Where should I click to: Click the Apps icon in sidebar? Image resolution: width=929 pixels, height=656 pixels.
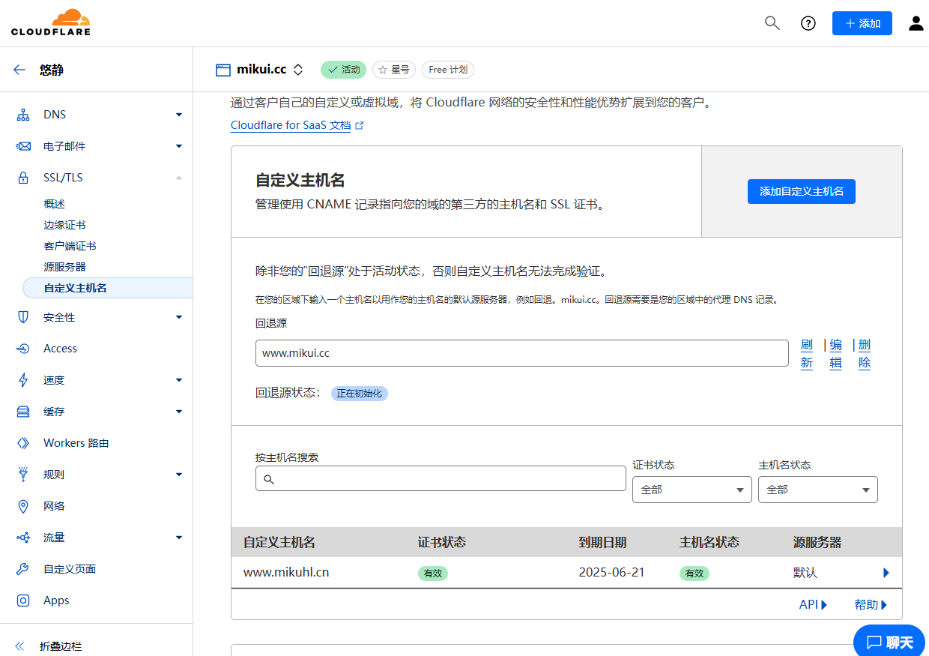coord(23,601)
